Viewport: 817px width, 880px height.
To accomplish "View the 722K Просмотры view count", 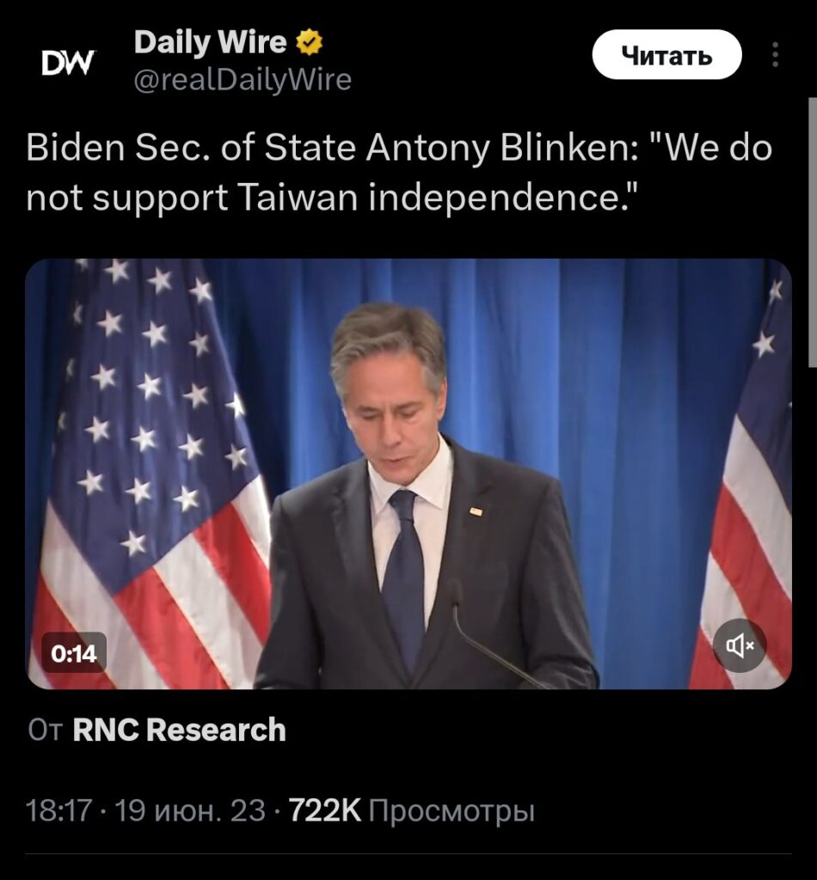I will click(x=412, y=811).
